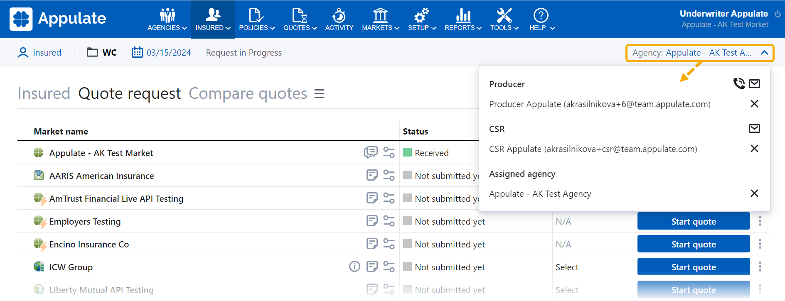Click the insured name link

47,53
